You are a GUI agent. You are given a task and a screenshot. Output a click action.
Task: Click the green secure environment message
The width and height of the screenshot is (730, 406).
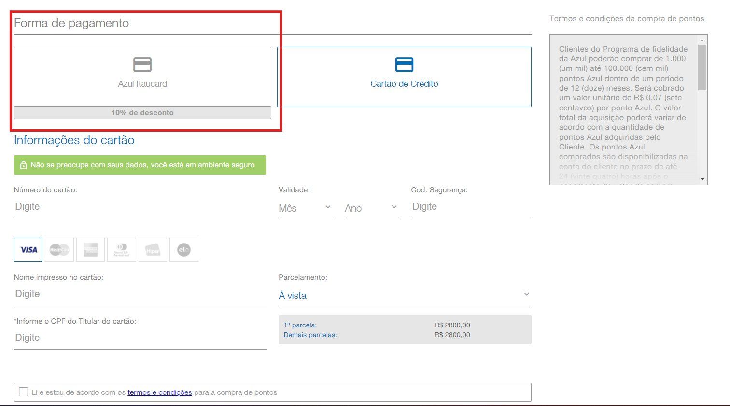tap(140, 165)
